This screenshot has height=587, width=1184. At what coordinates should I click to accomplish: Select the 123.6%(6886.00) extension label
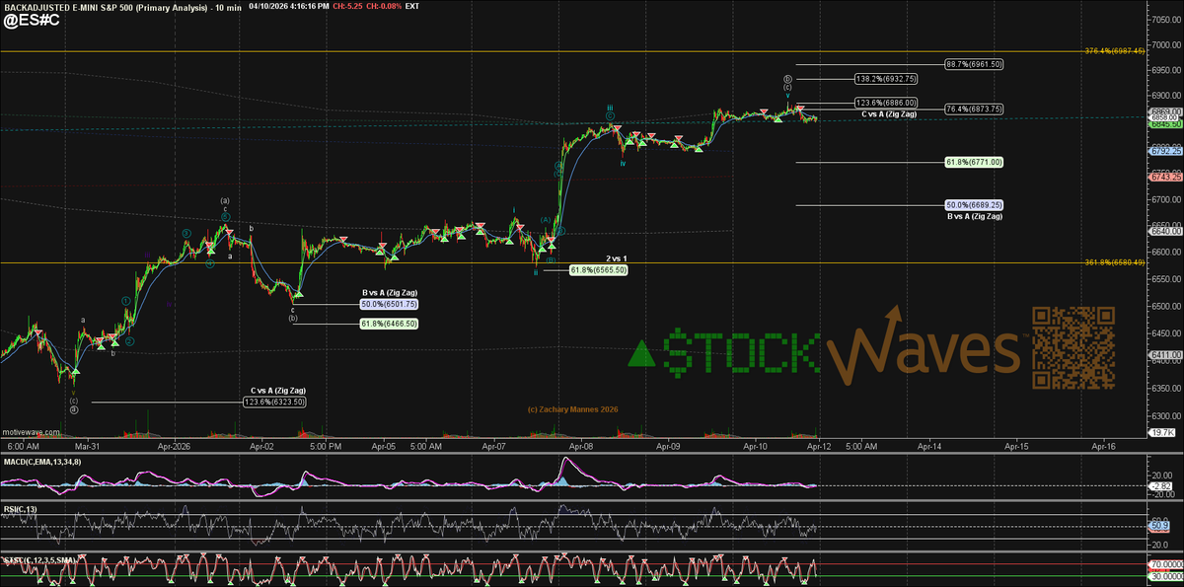(887, 103)
